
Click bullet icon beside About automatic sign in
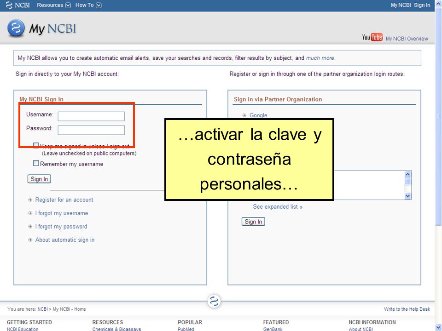[30, 240]
